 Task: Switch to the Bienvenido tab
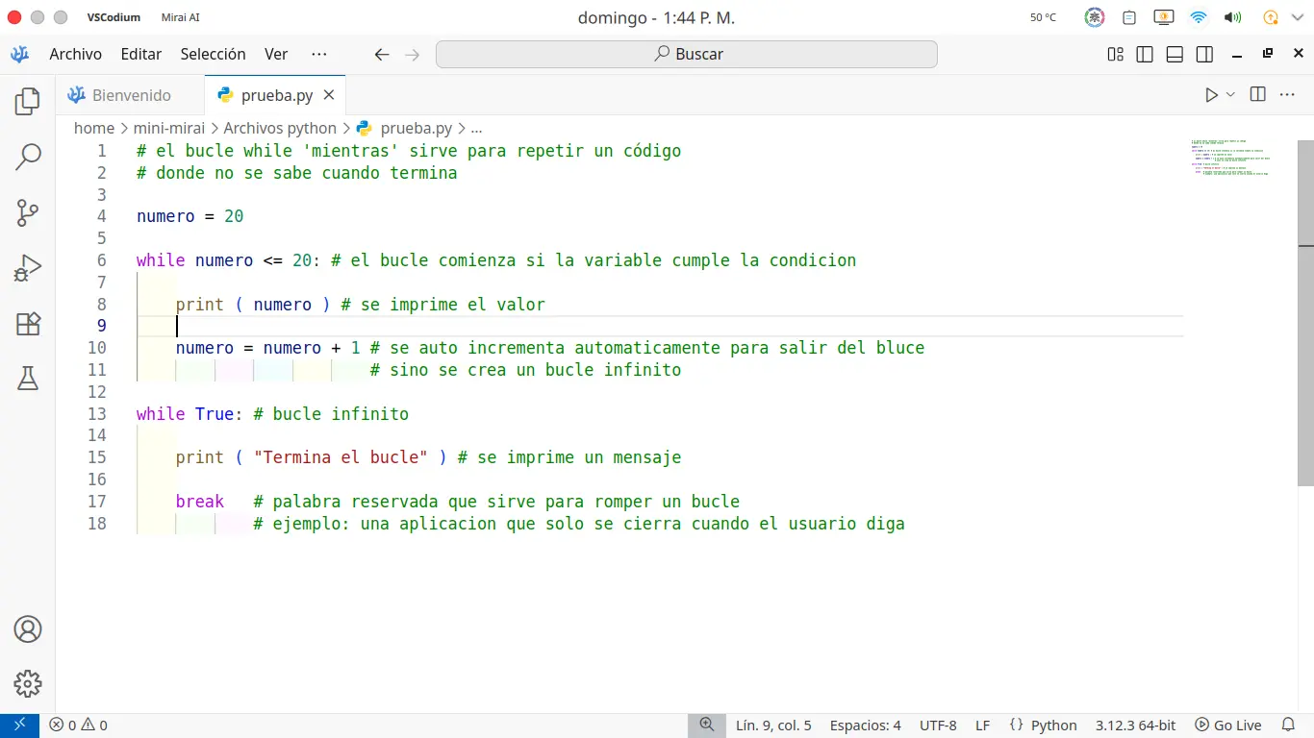click(x=130, y=95)
